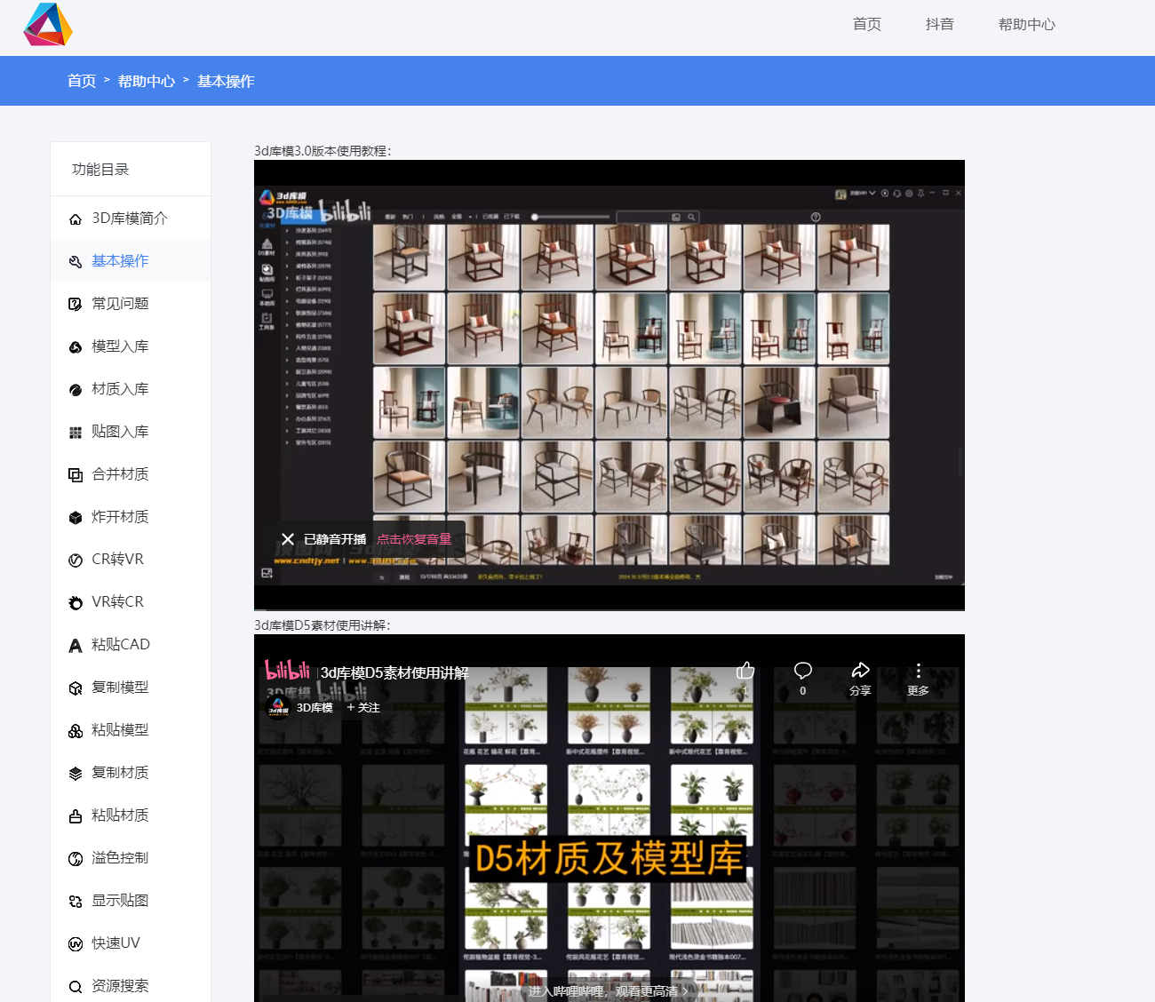Click the 粘贴材质 sidebar icon
This screenshot has height=1002, width=1155.
[76, 815]
